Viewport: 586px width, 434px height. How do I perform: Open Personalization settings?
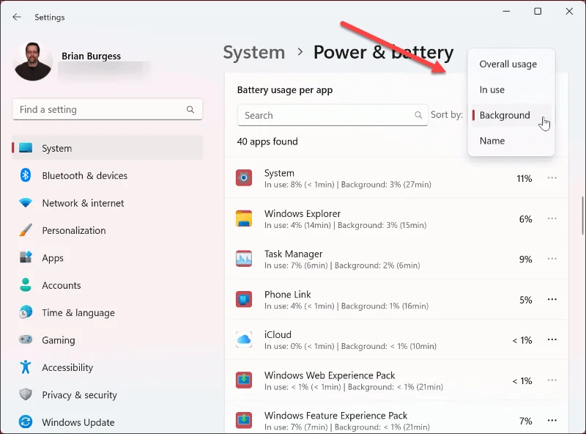tap(108, 230)
